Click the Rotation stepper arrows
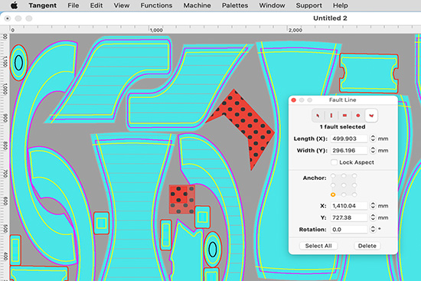 coord(373,229)
